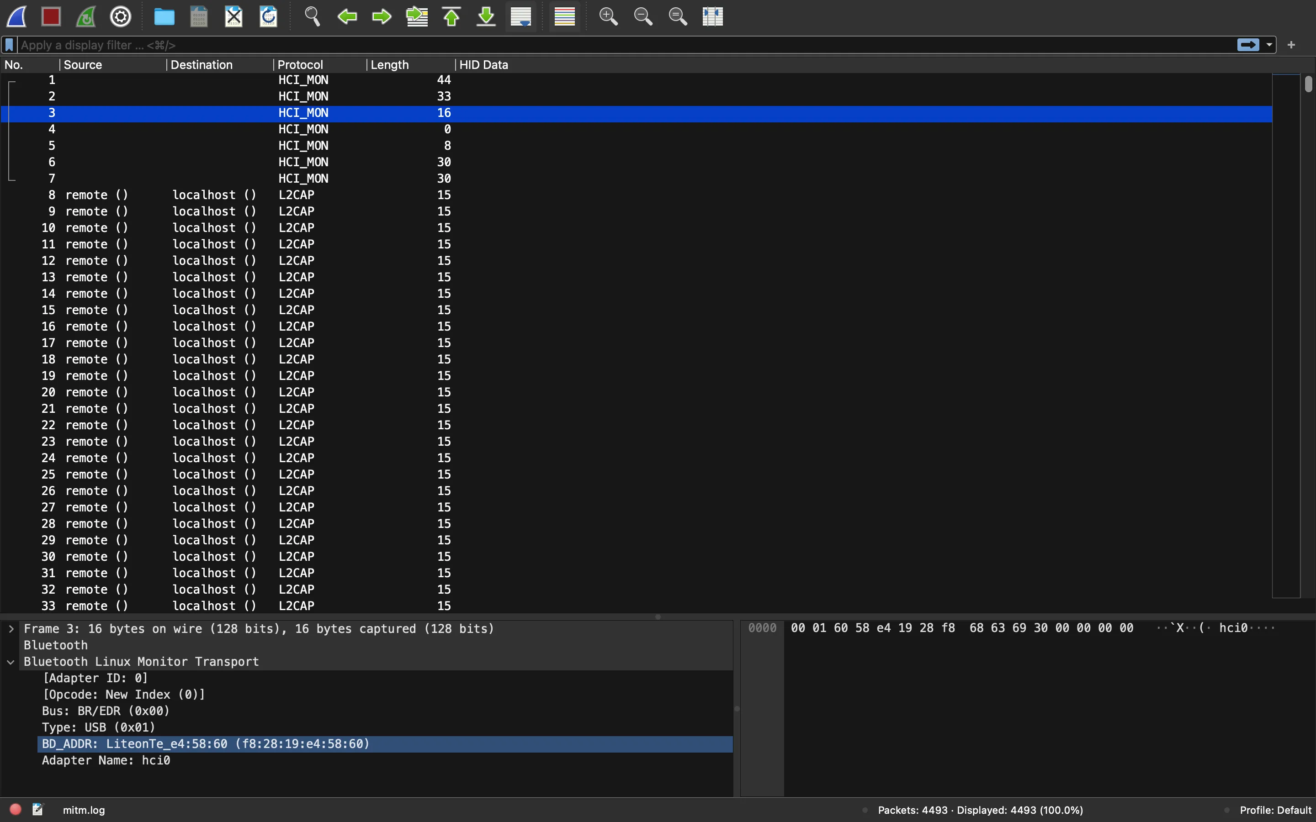Open a capture file folder icon
Screen dimensions: 1316x822
[164, 17]
